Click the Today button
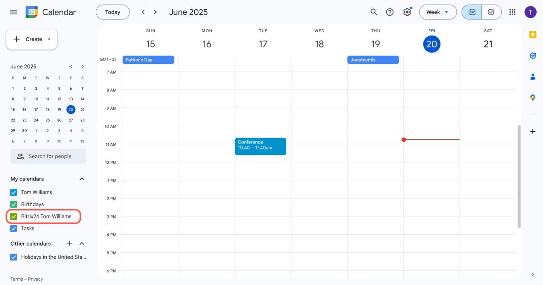 click(x=113, y=12)
